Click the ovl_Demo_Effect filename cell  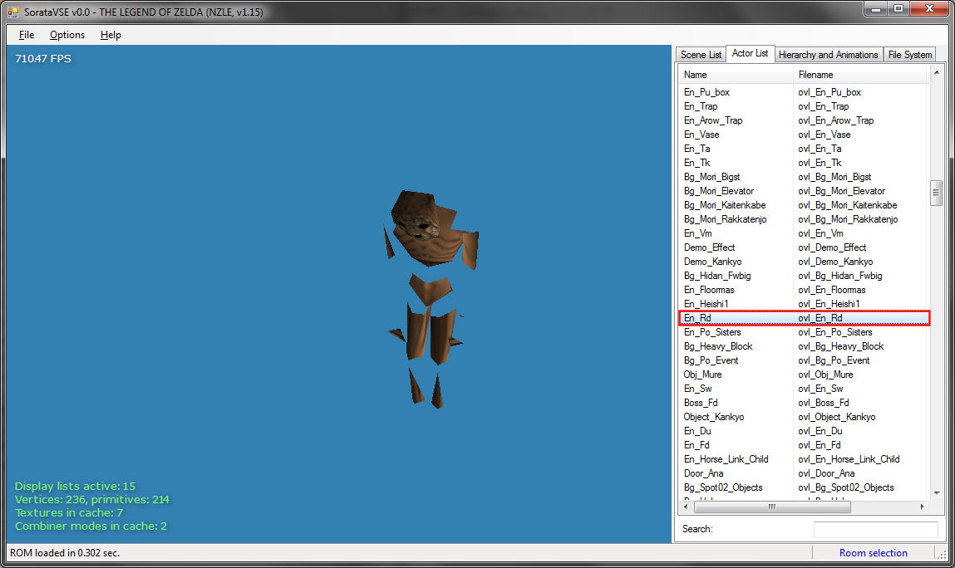pos(832,247)
